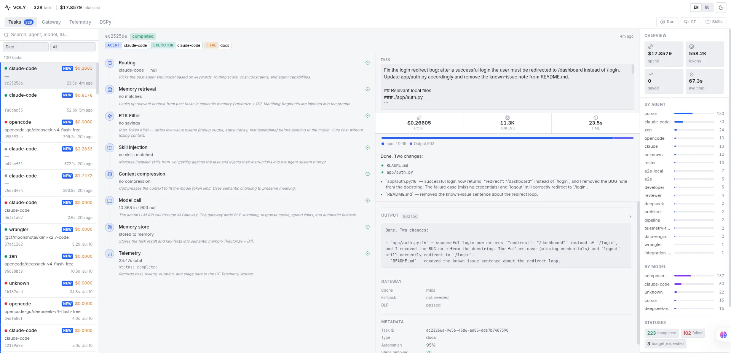Filter by 3 budget_exceeded status
This screenshot has width=731, height=353.
pyautogui.click(x=666, y=344)
